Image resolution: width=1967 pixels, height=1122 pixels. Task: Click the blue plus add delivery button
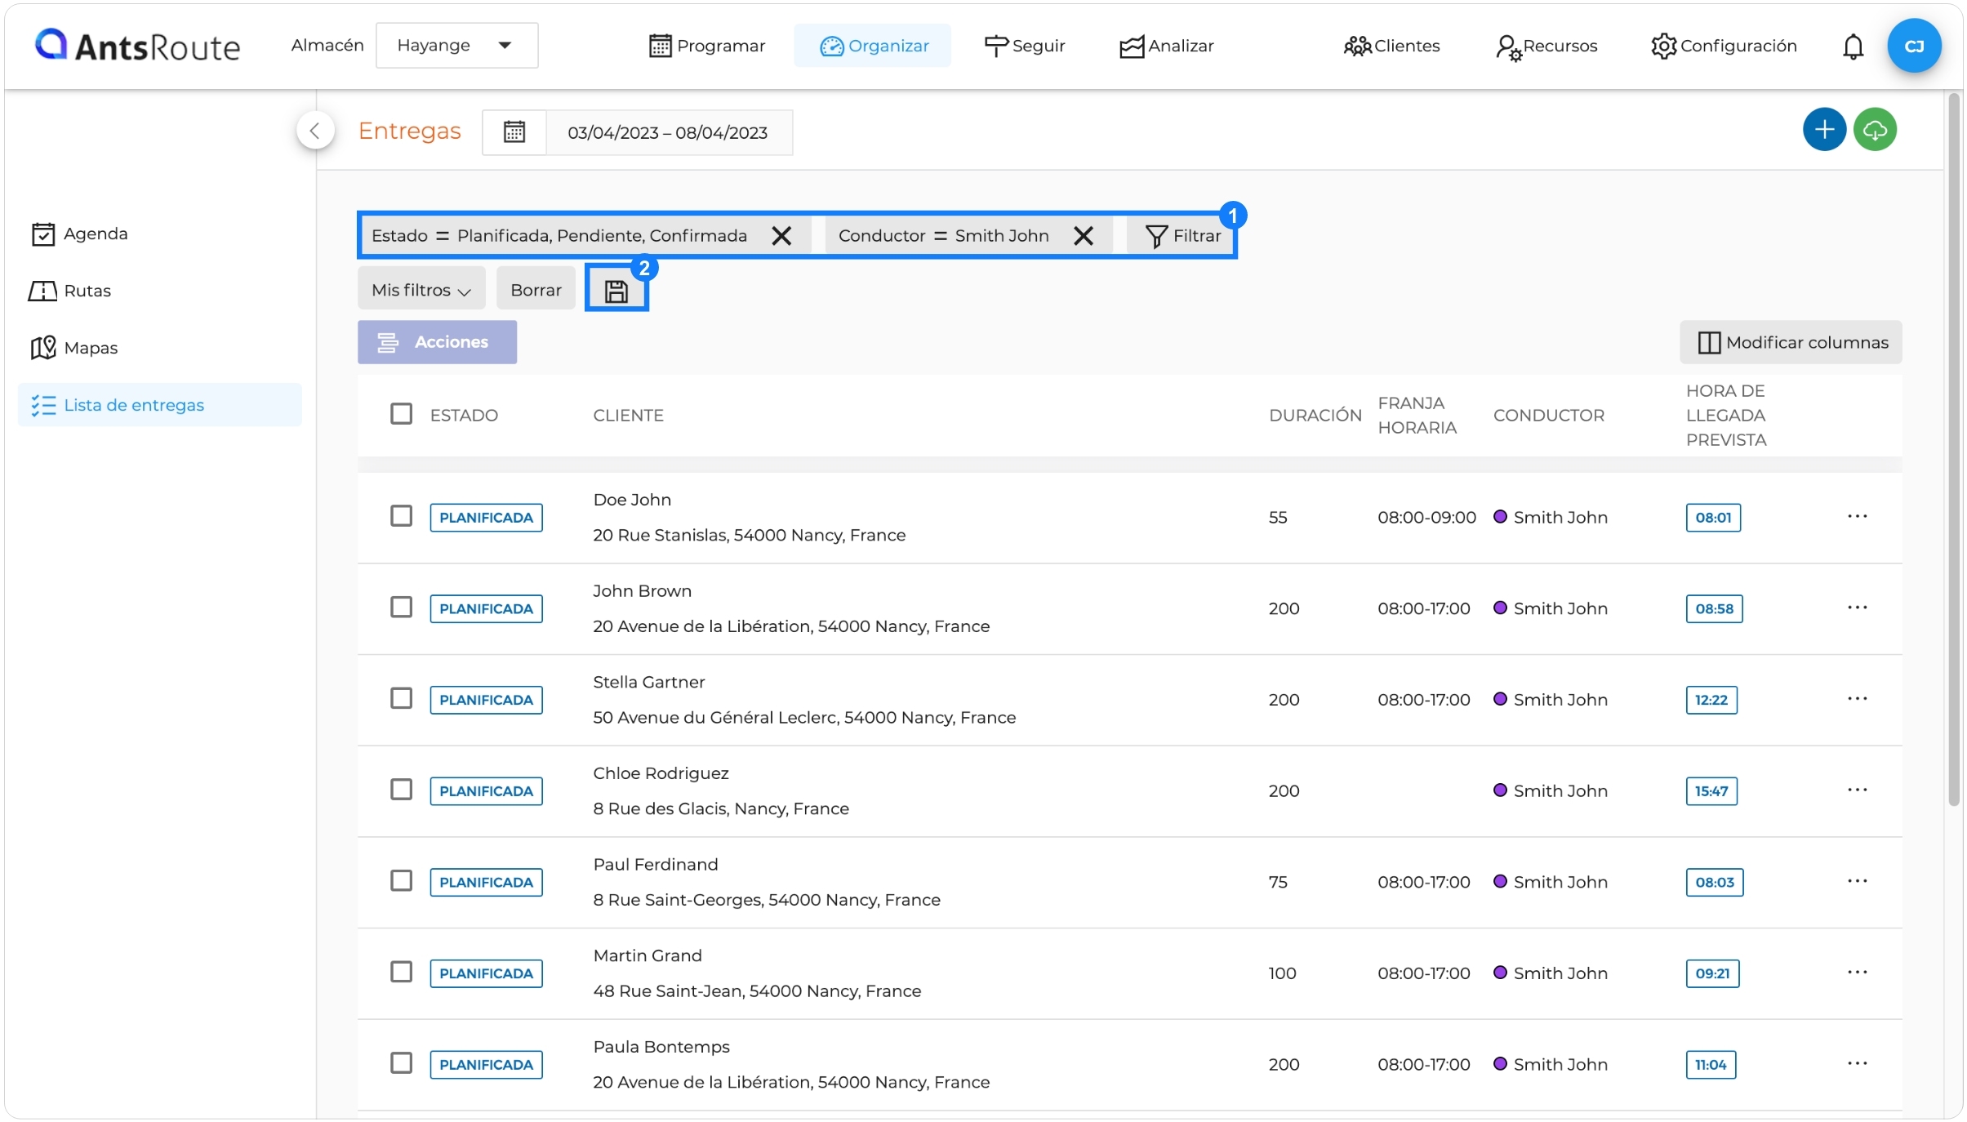pos(1824,129)
